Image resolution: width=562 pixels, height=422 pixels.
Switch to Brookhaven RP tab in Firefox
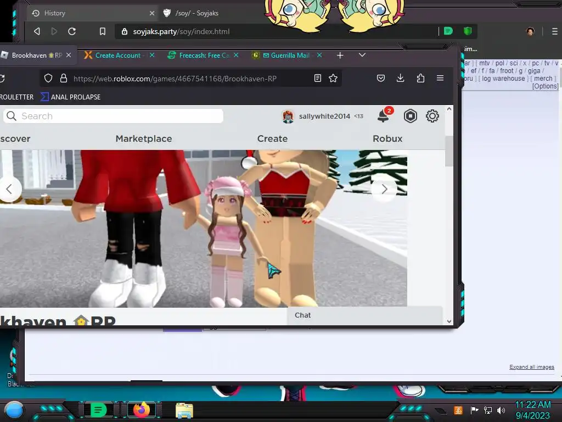pyautogui.click(x=37, y=55)
